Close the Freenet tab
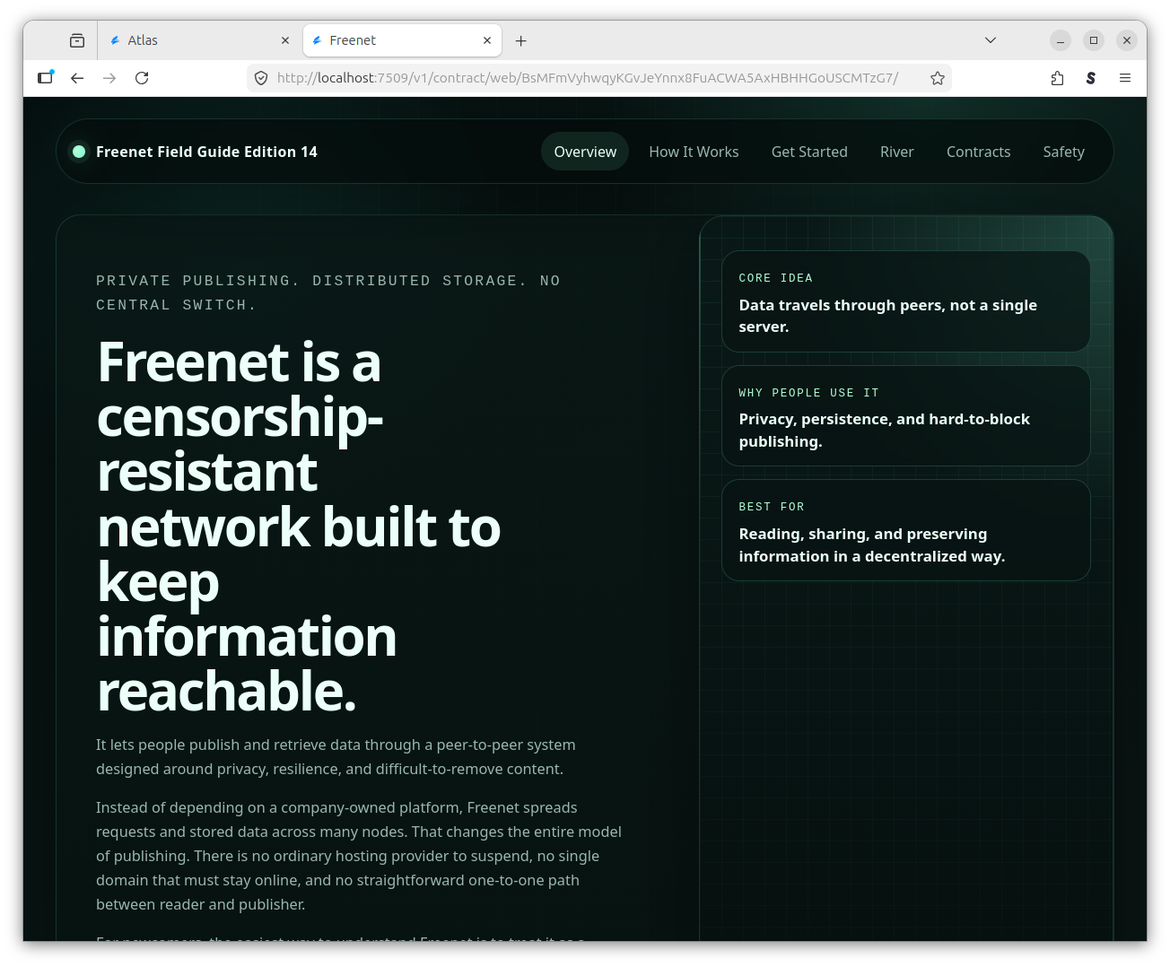 tap(487, 40)
